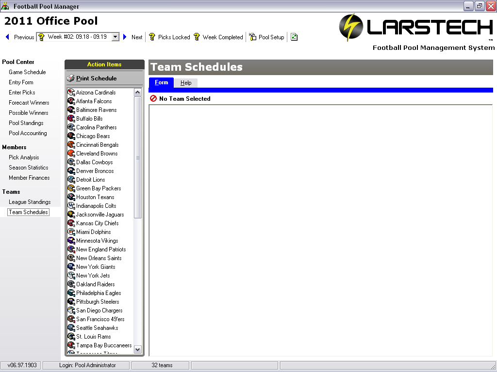Choose New England Patriots from list
497x372 pixels.
(101, 249)
